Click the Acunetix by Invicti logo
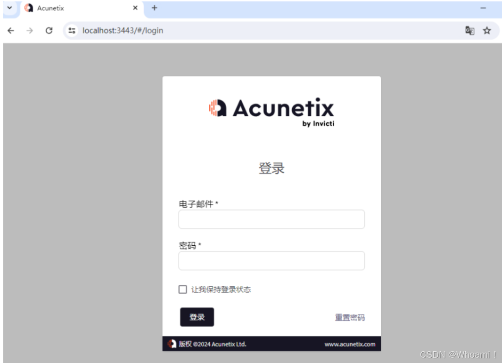This screenshot has width=502, height=363. click(272, 112)
